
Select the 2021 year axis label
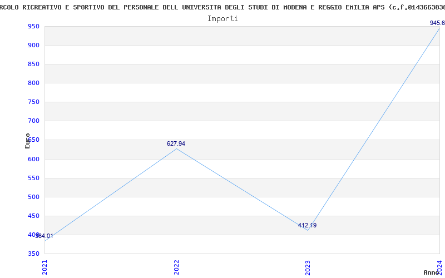[x=44, y=267]
